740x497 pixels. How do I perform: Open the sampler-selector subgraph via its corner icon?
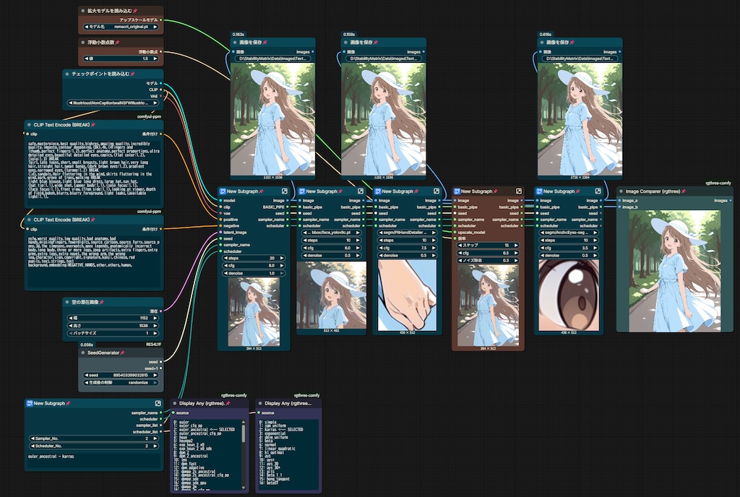click(158, 403)
